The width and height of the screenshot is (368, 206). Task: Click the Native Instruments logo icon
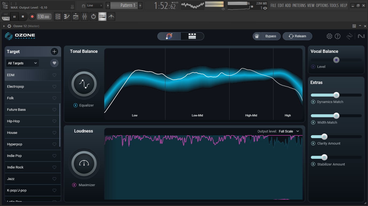point(361,36)
